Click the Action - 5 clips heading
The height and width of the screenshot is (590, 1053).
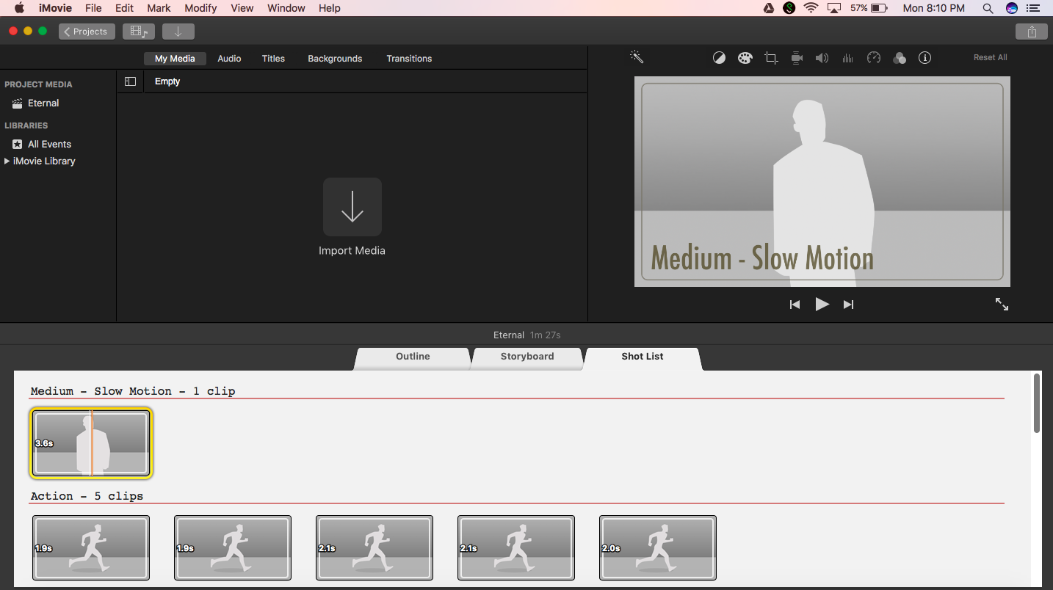click(87, 496)
